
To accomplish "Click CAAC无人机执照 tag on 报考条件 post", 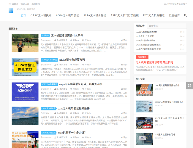I will (48, 109).
